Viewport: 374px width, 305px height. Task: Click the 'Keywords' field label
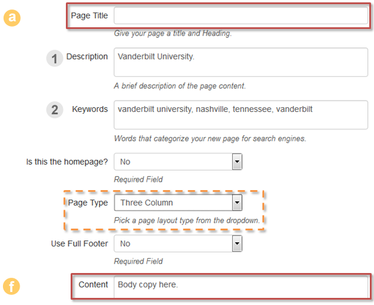90,109
